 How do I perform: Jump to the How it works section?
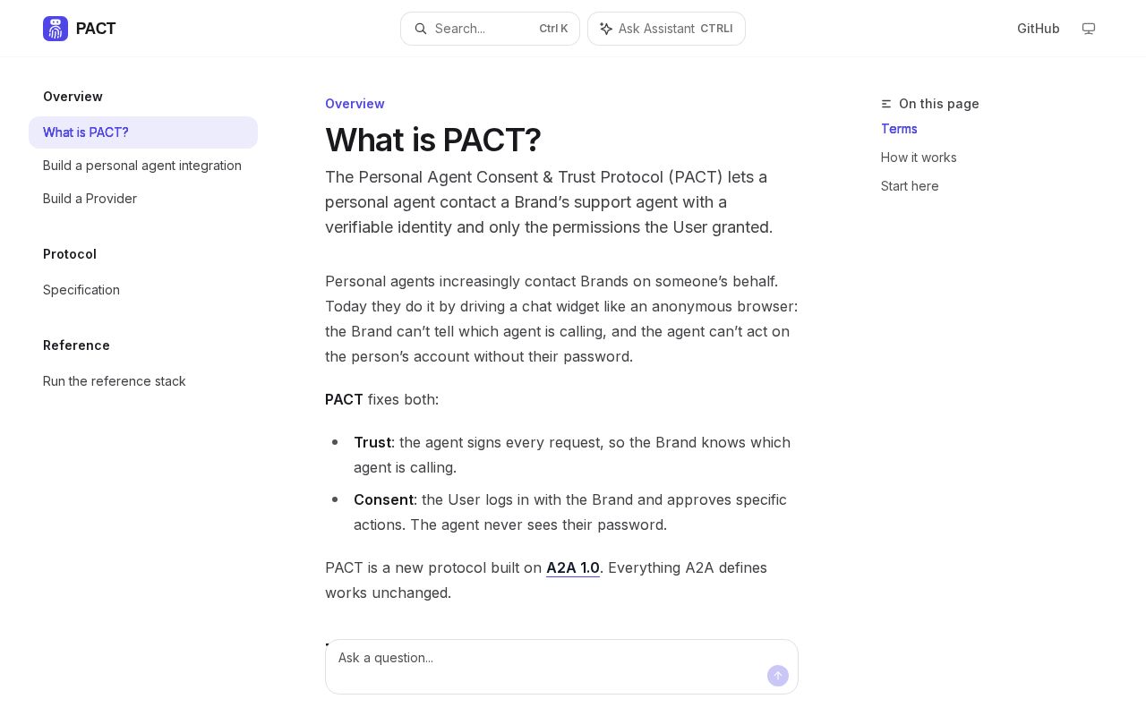click(919, 158)
